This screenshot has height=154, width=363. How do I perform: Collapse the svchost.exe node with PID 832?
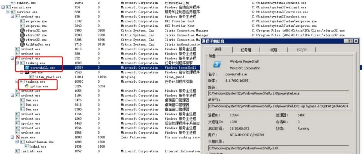(x=12, y=58)
